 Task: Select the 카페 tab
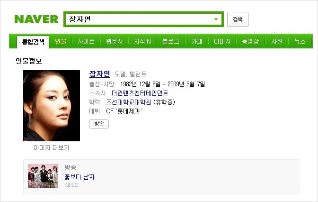click(x=196, y=41)
